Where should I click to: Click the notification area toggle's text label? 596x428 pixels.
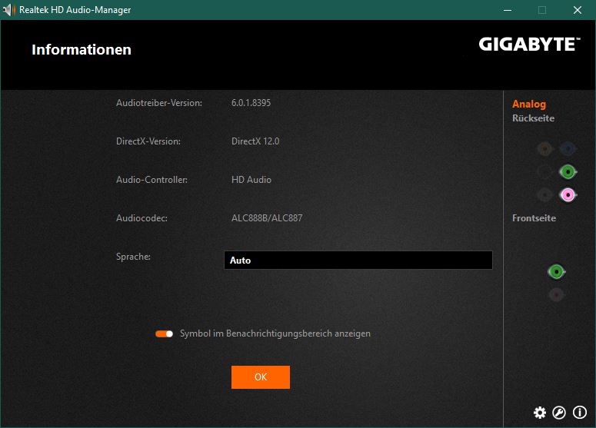pos(275,333)
